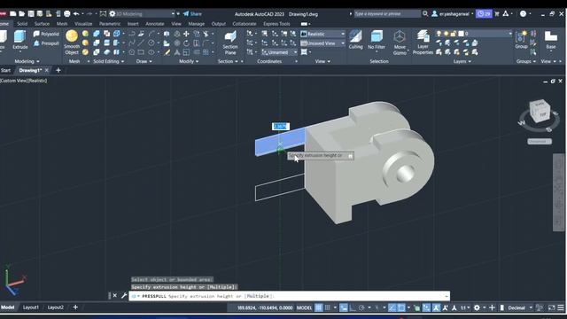Toggle layer 0 lock padlock icon
Image resolution: width=567 pixels, height=319 pixels.
[x=454, y=34]
